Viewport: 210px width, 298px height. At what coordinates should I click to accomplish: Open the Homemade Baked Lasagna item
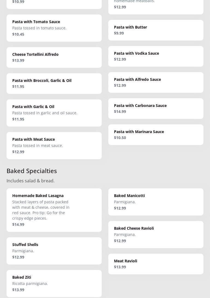pos(54,210)
